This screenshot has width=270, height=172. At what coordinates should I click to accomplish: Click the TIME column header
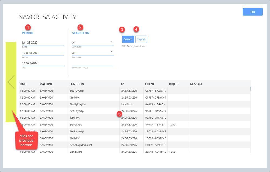tap(23, 84)
